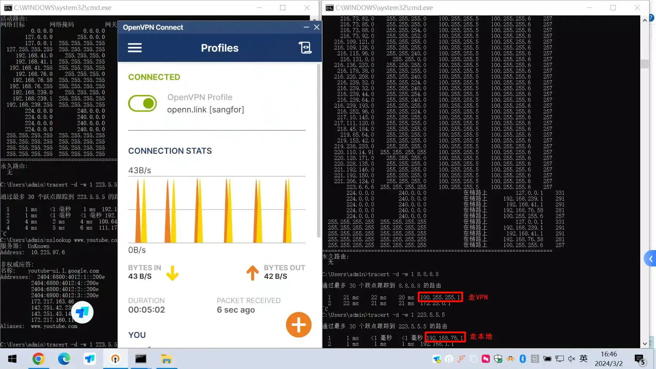The width and height of the screenshot is (656, 369).
Task: Click the Profiles header title
Action: click(220, 48)
